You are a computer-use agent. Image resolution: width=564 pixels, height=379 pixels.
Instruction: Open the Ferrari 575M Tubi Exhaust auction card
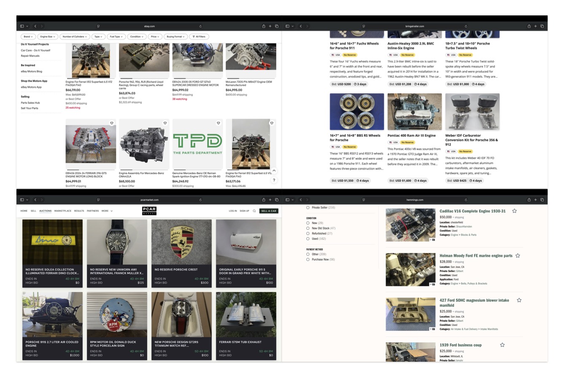pyautogui.click(x=246, y=326)
